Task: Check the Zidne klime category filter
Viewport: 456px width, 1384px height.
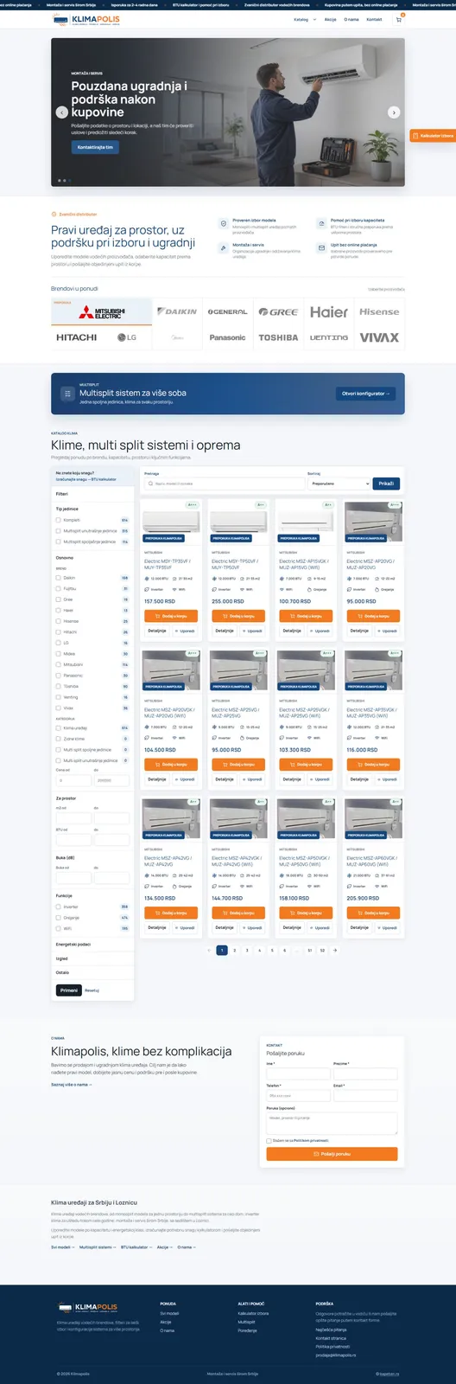Action: (x=59, y=739)
